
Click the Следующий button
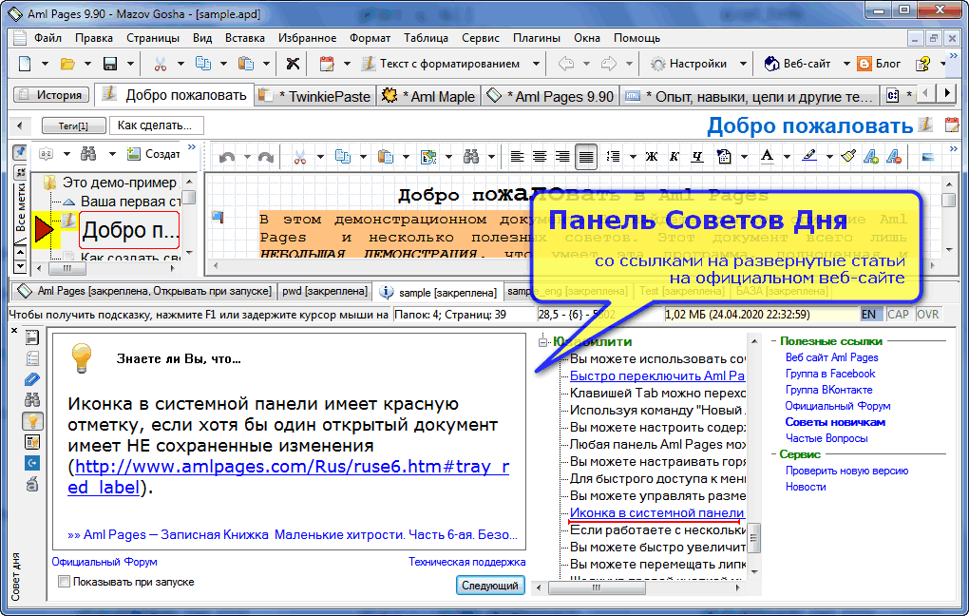[x=490, y=585]
